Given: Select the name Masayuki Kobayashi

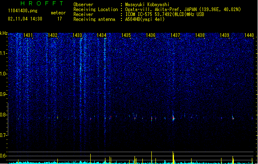Looking at the screenshot, I should pyautogui.click(x=147, y=5).
